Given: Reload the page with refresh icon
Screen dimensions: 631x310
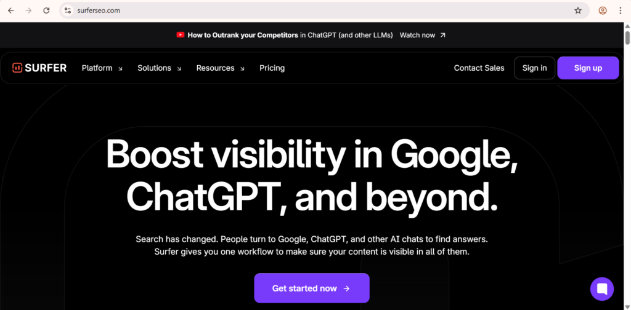Looking at the screenshot, I should 46,10.
